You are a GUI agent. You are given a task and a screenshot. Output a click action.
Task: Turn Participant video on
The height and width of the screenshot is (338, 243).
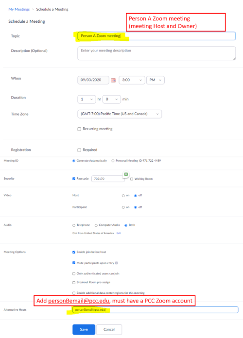pyautogui.click(x=123, y=207)
